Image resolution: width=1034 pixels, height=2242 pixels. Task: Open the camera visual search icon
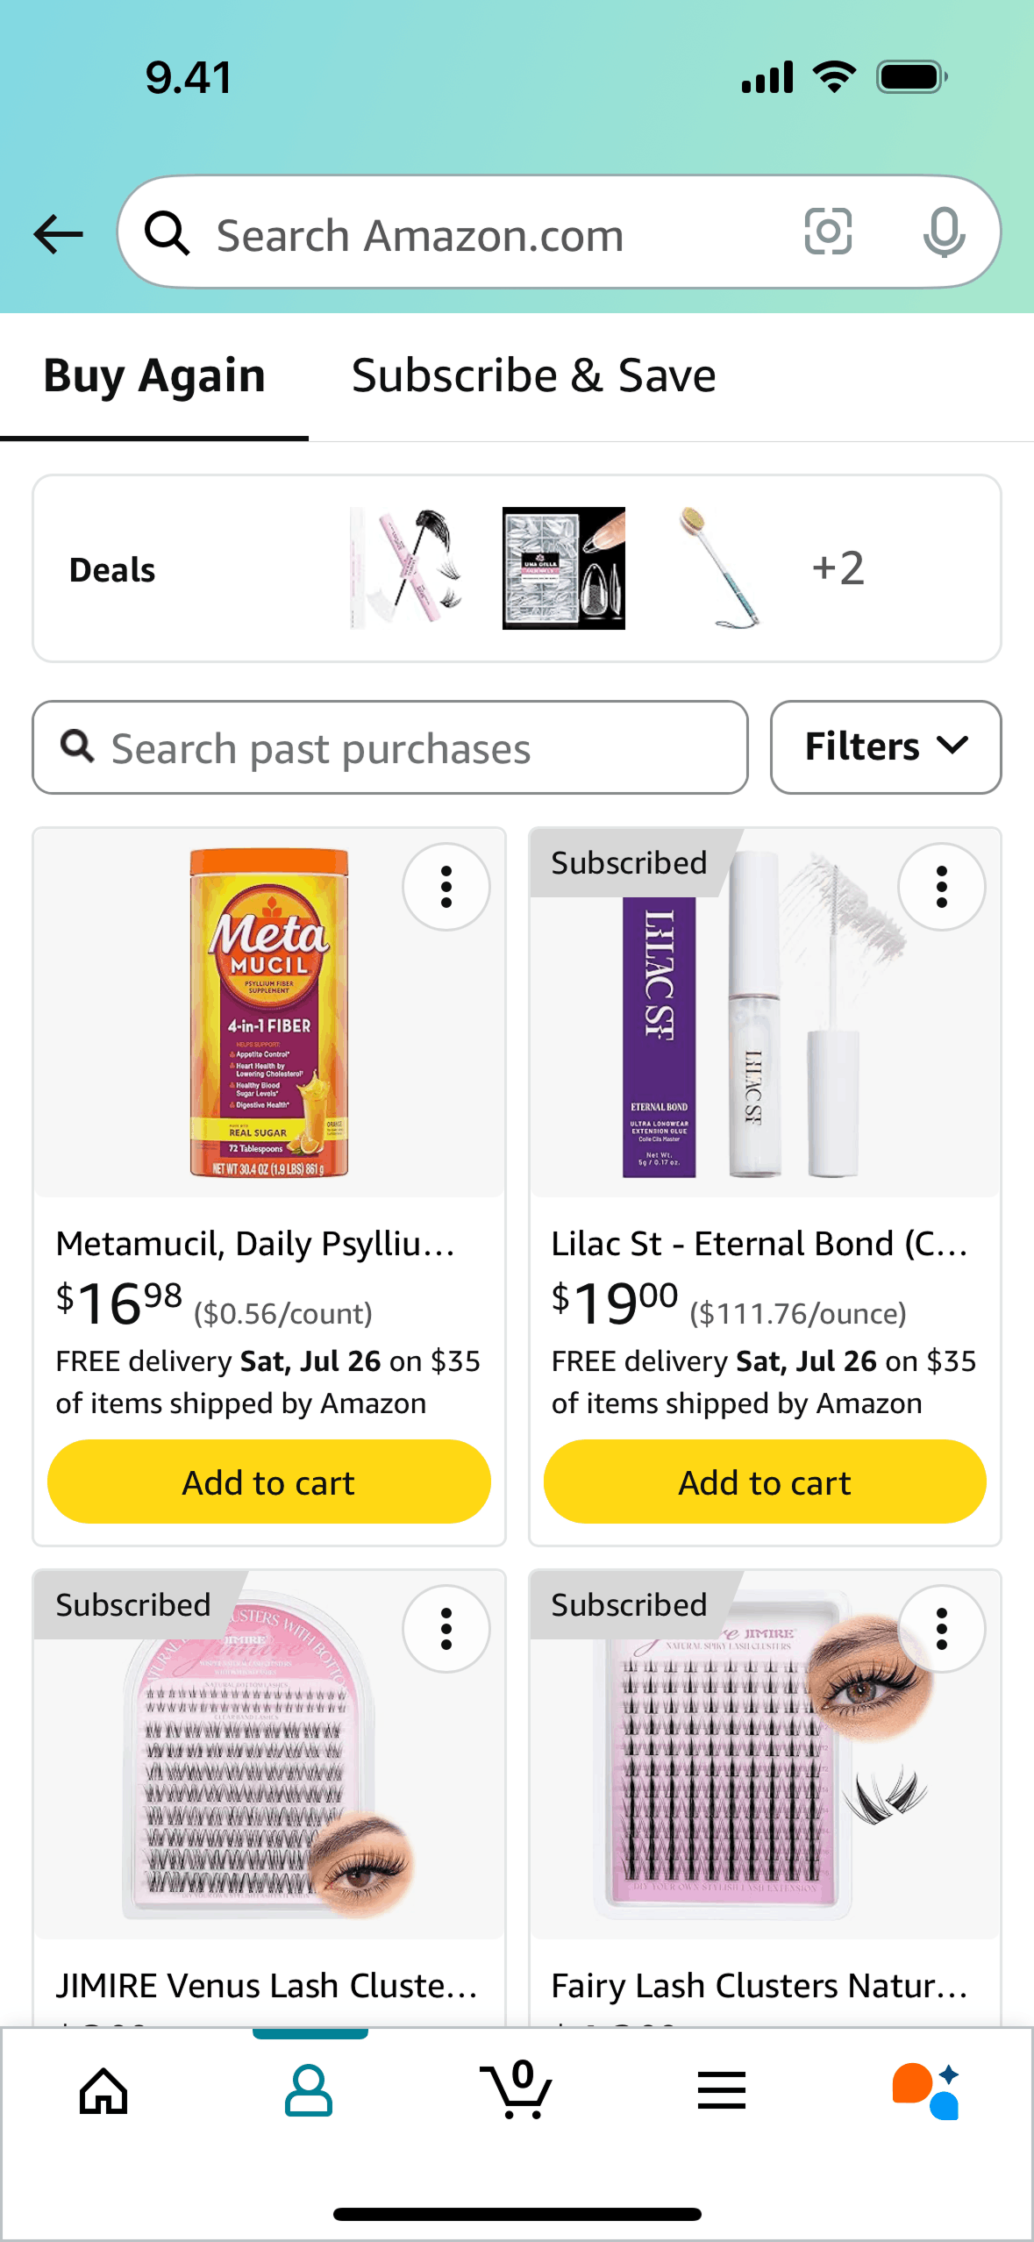(x=827, y=232)
